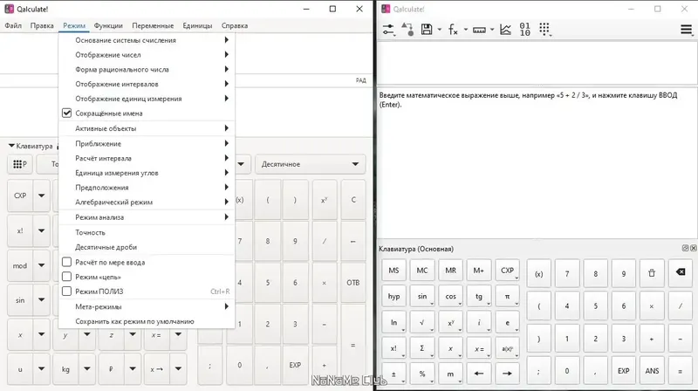
Task: Toggle the keypad grid icon in right toolbar
Action: 544,30
